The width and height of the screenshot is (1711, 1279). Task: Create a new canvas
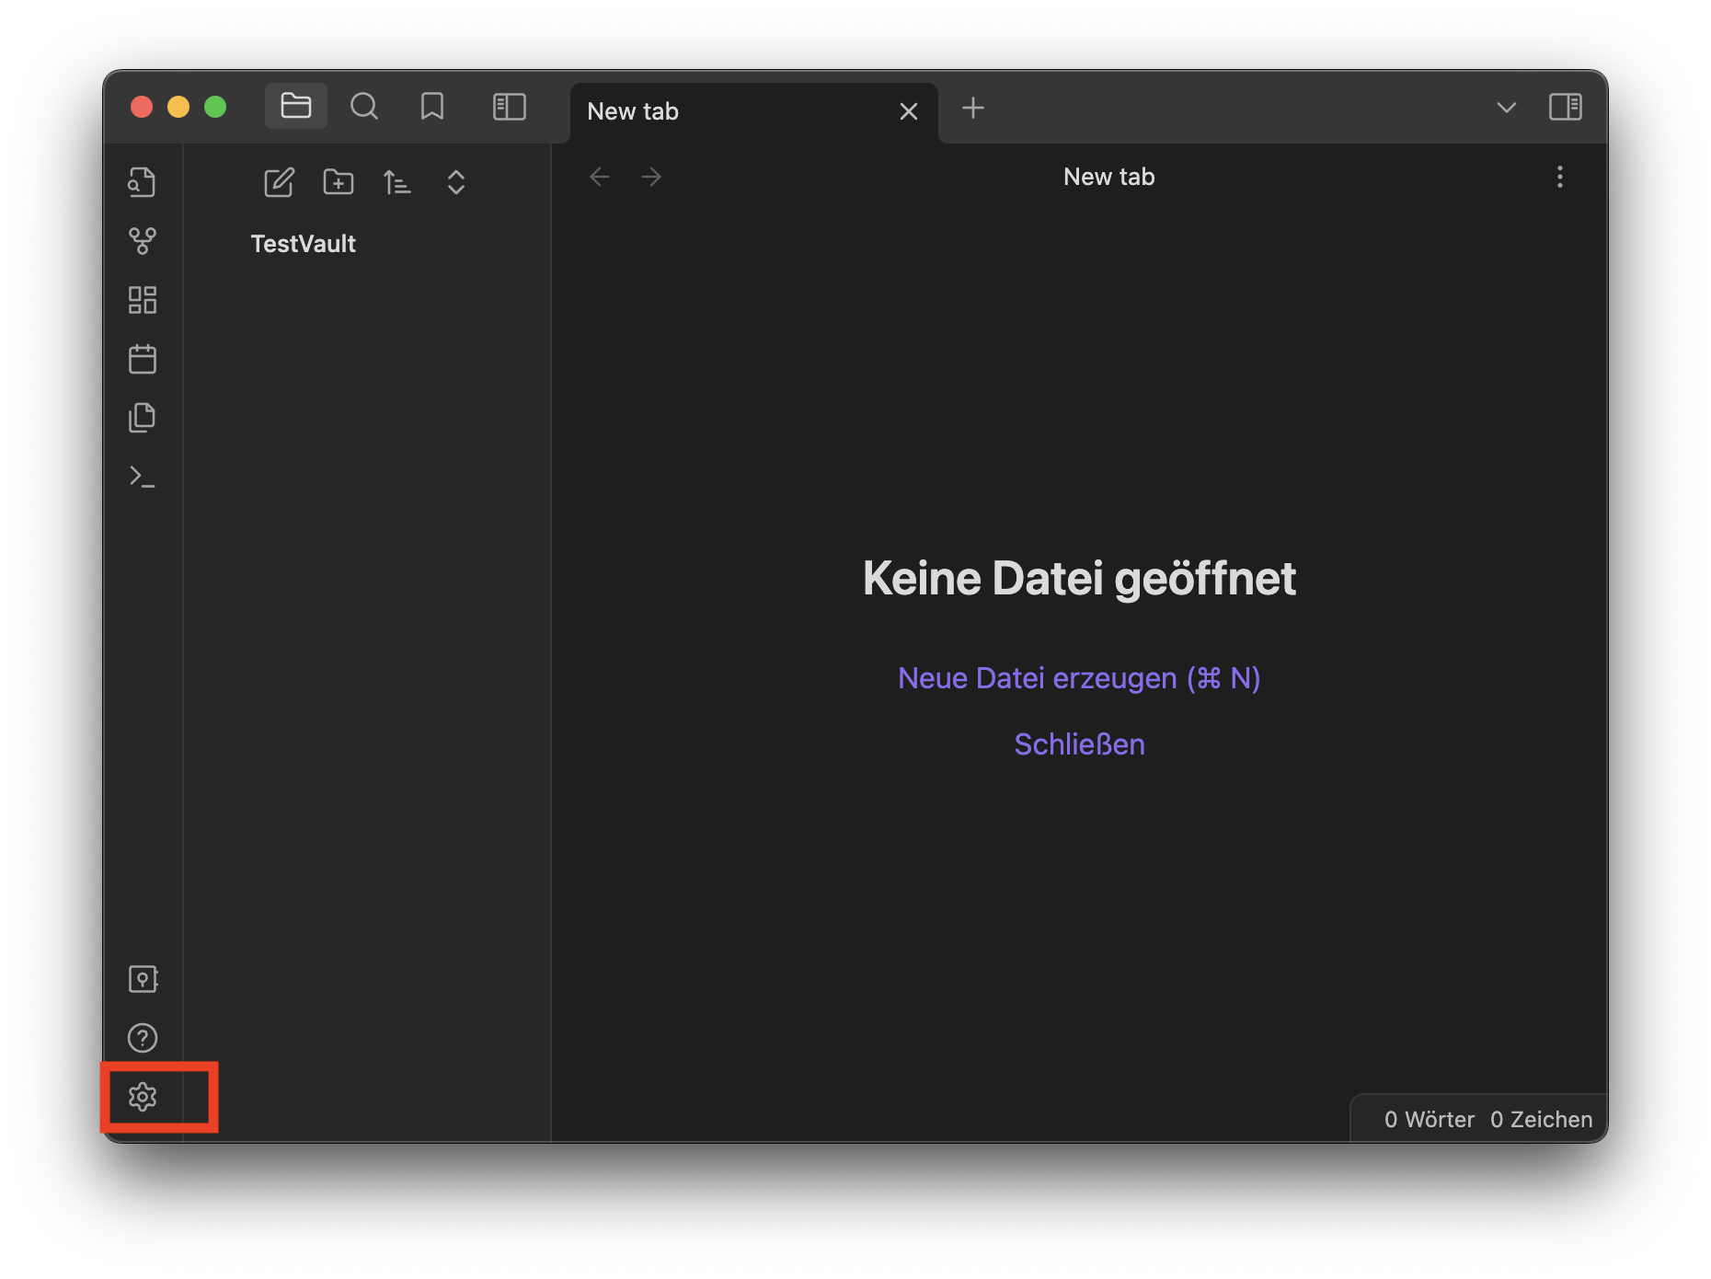pos(143,300)
